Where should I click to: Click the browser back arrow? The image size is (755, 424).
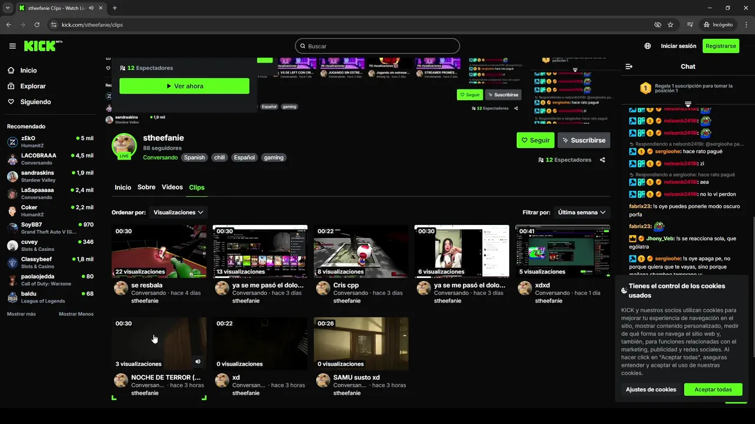[9, 25]
